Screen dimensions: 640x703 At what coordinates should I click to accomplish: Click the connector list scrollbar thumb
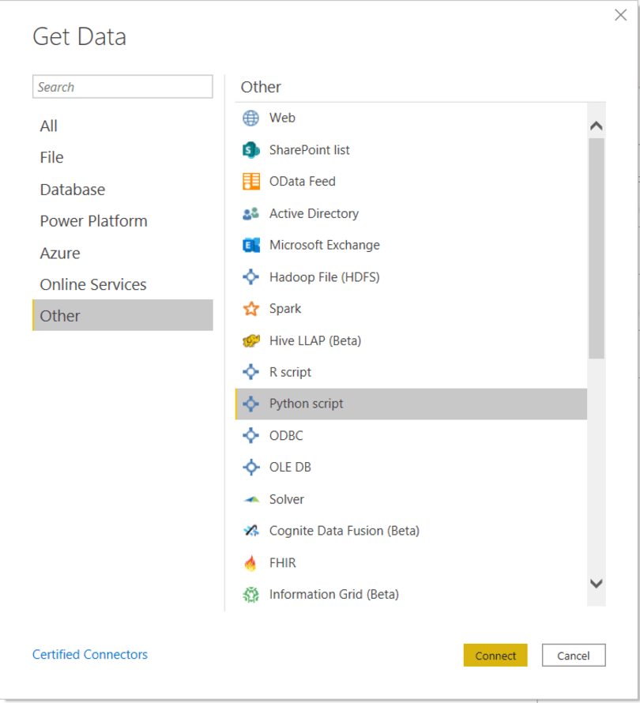(596, 248)
